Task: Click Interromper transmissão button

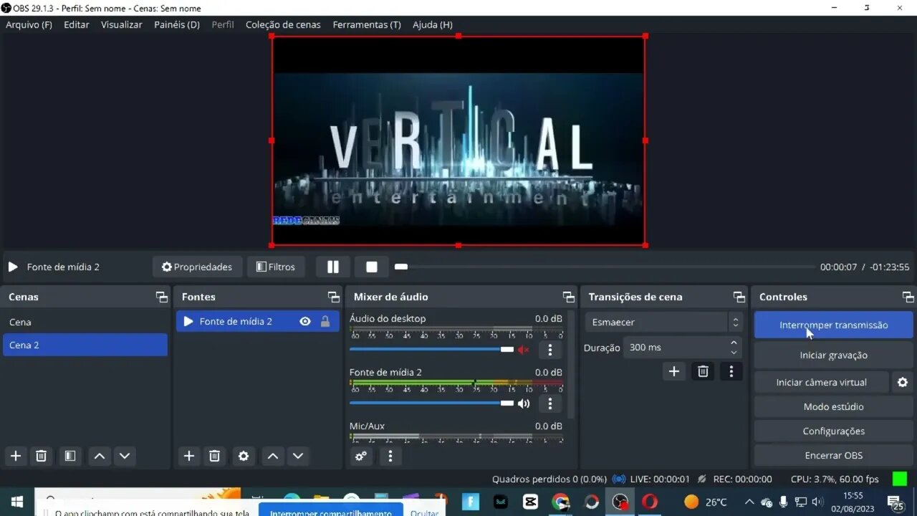Action: pos(834,325)
